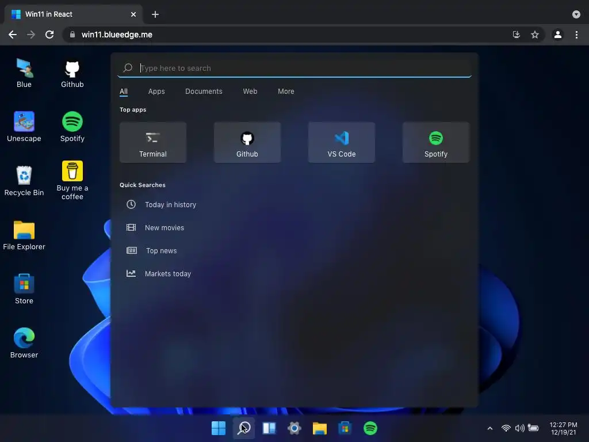Click the battery icon in system tray

click(x=533, y=428)
